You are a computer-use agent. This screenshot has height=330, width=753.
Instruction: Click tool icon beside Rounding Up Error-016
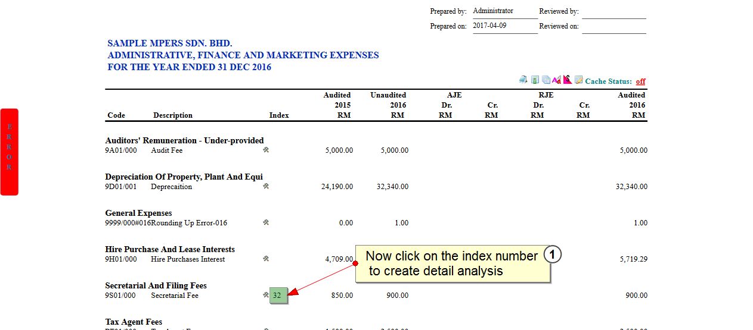[x=266, y=223]
